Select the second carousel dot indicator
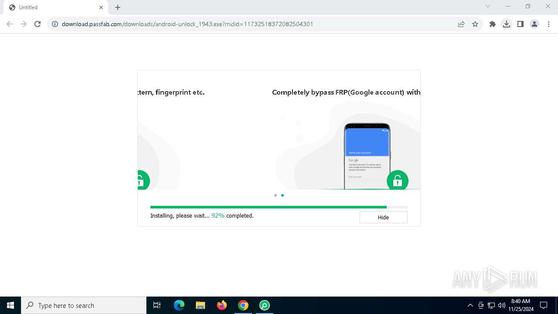Screen dimensions: 558x314 coord(282,195)
